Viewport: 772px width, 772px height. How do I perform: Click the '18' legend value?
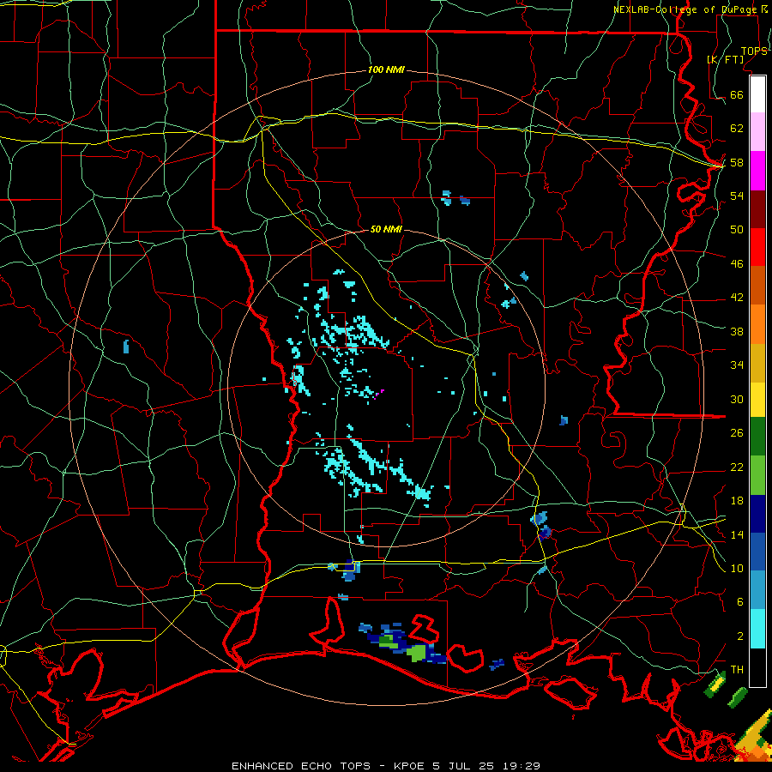pyautogui.click(x=737, y=501)
